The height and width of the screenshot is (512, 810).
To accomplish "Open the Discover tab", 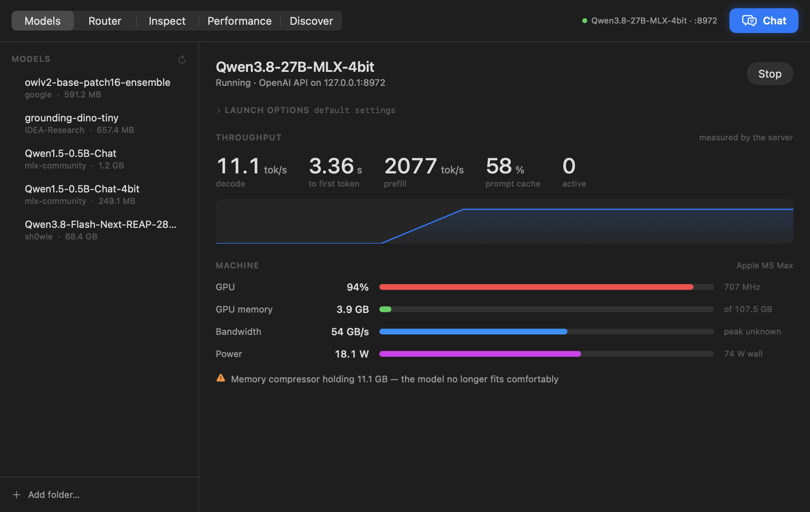I will tap(311, 21).
